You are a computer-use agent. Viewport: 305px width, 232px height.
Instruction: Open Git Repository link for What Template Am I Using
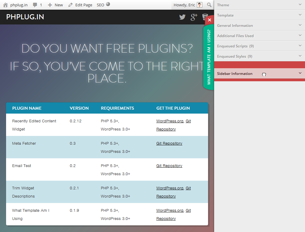pyautogui.click(x=166, y=219)
